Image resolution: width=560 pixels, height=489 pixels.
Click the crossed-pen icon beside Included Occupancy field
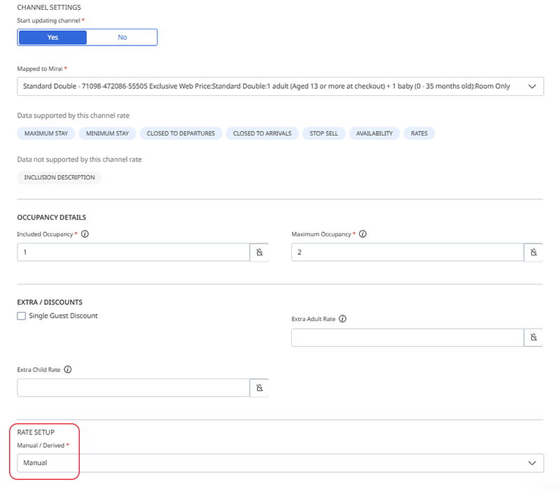[259, 252]
